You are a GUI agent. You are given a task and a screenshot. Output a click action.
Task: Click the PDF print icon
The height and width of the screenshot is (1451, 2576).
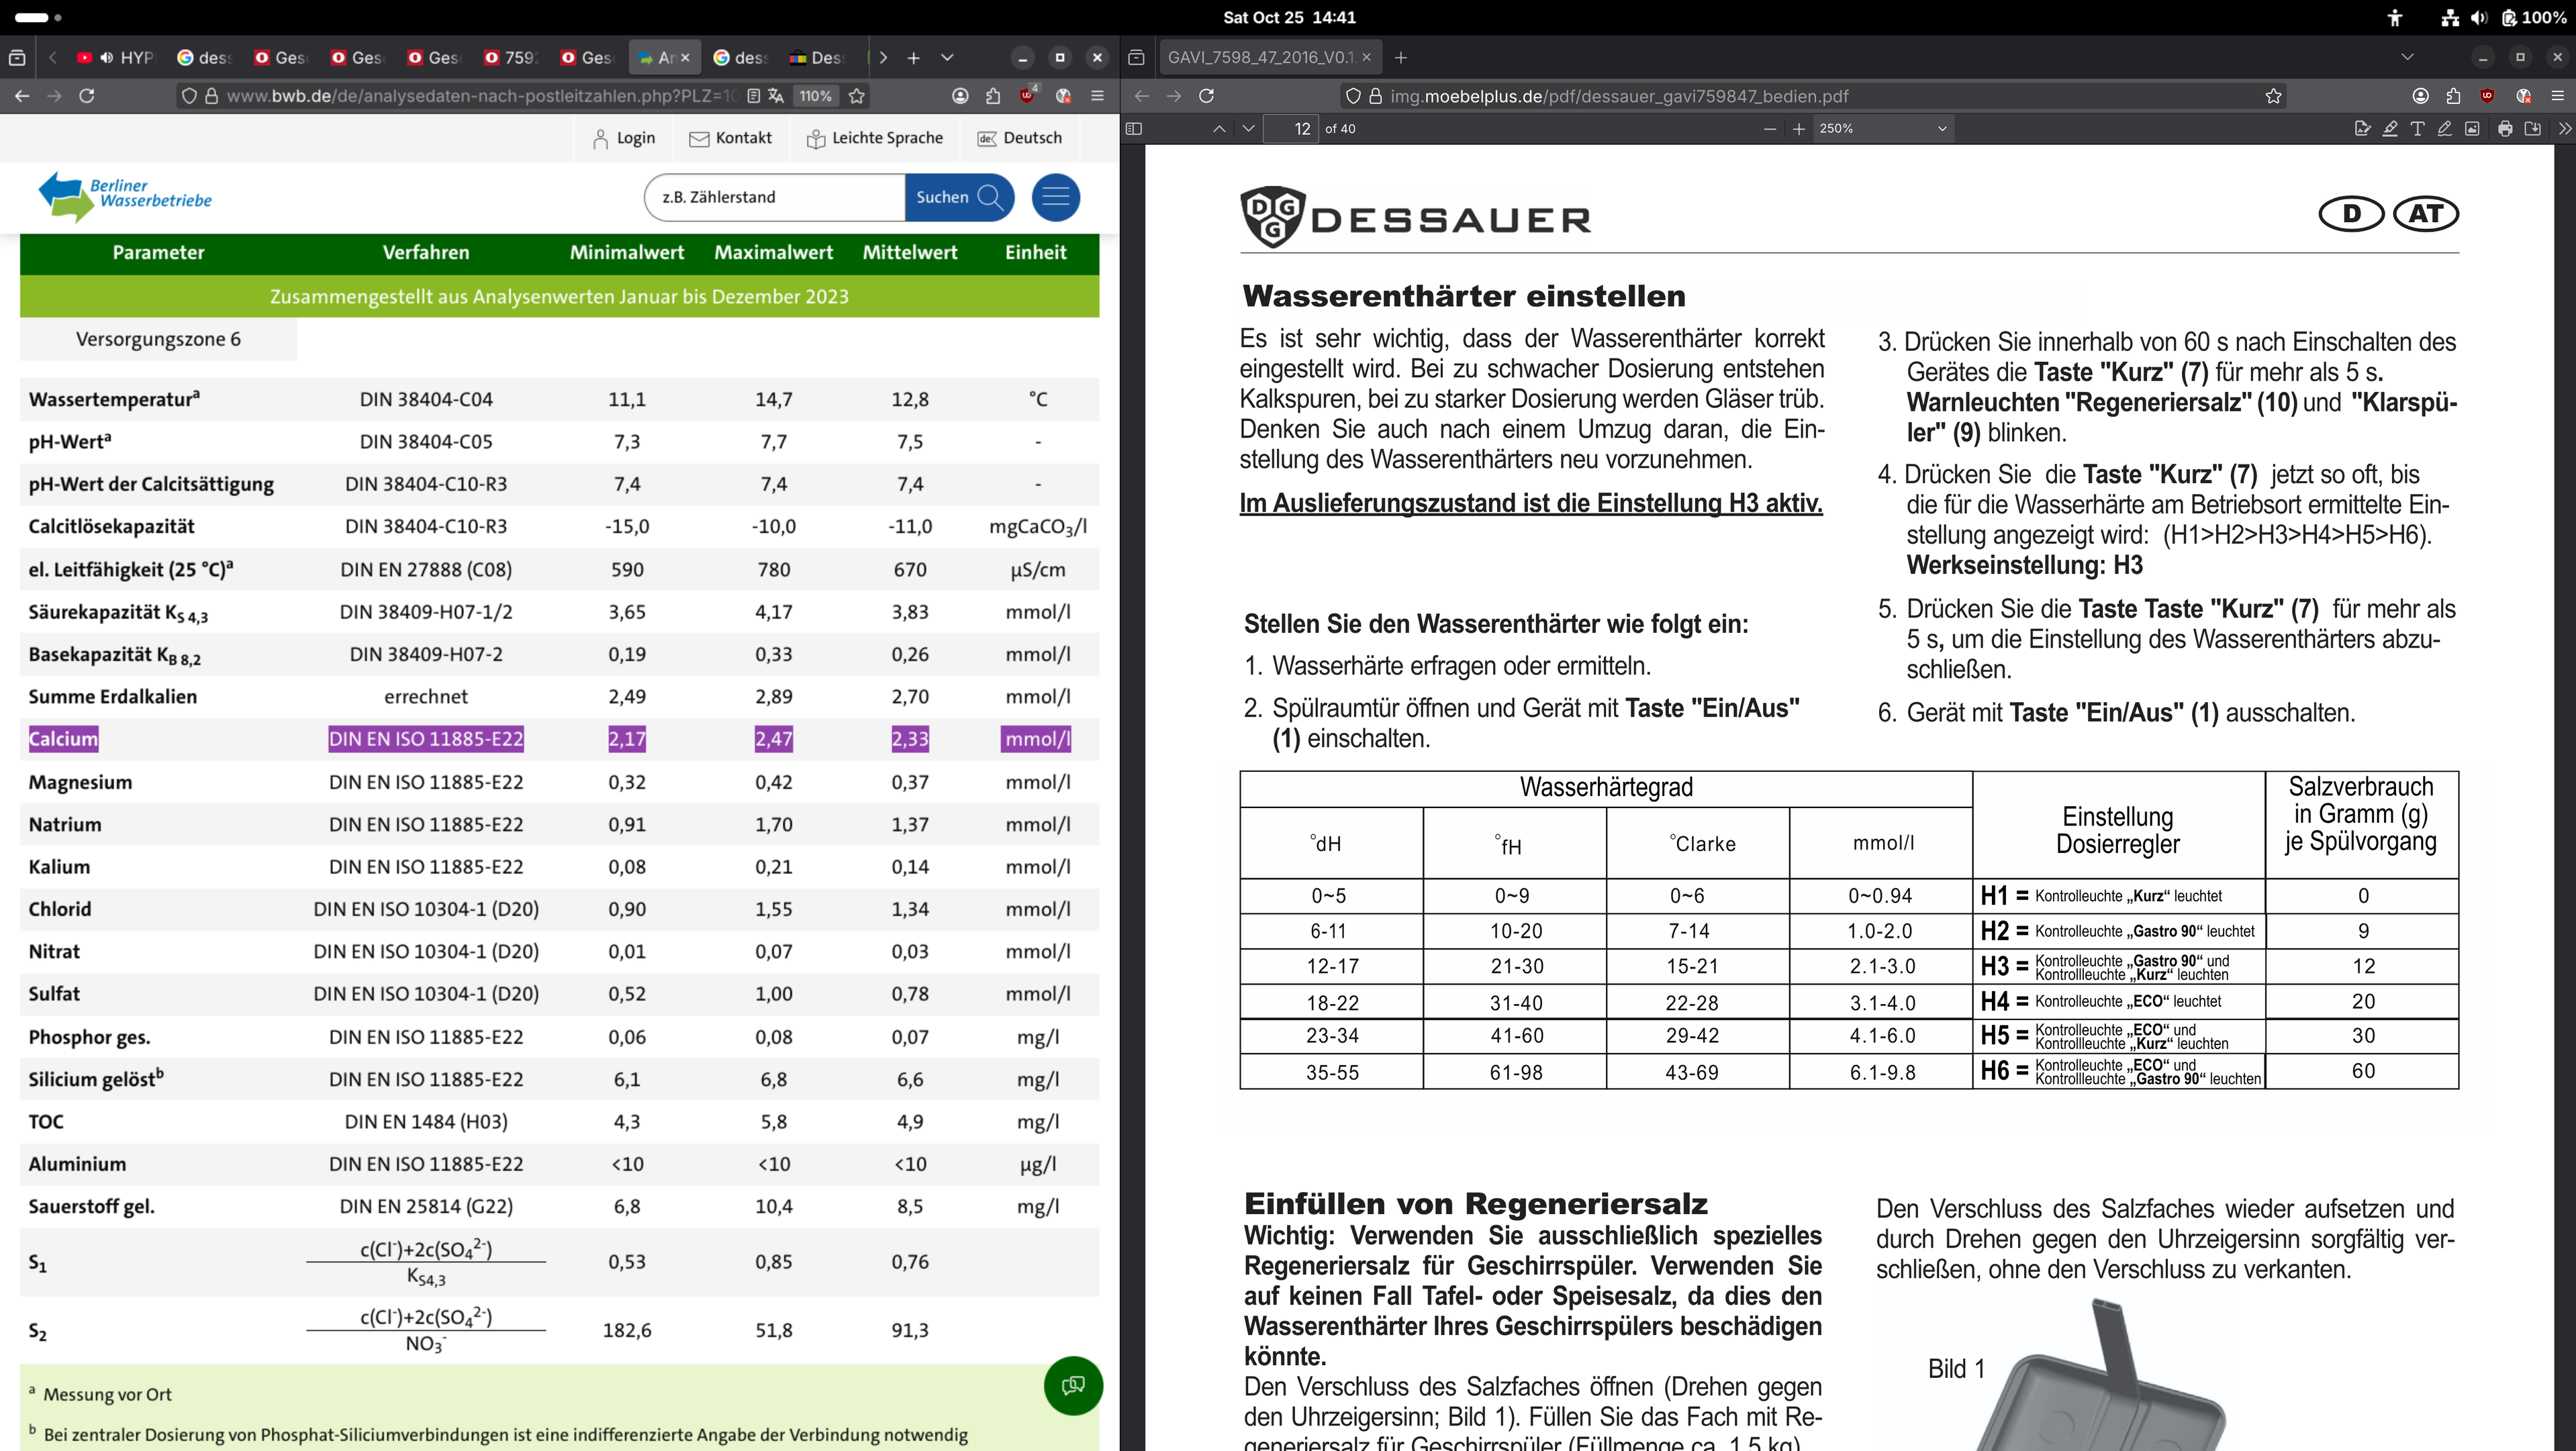point(2505,128)
